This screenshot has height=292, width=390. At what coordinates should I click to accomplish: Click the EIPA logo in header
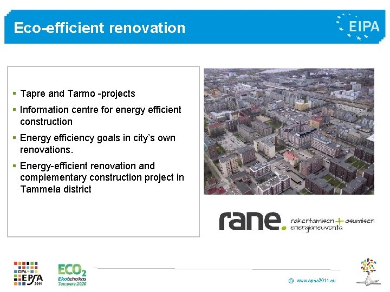(x=357, y=27)
